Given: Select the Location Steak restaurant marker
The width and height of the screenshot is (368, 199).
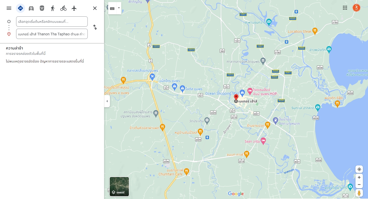Looking at the screenshot, I should coord(315,31).
